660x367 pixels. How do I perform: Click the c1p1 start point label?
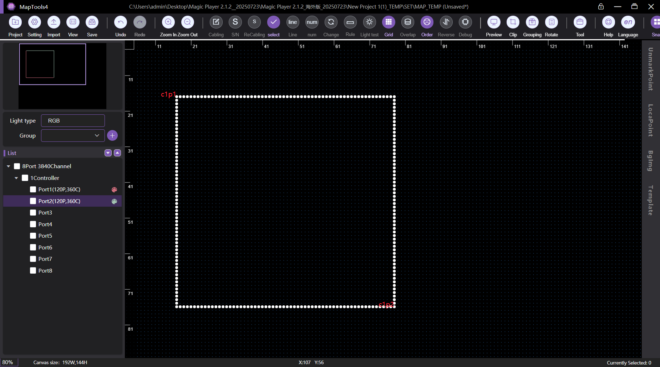(x=168, y=94)
